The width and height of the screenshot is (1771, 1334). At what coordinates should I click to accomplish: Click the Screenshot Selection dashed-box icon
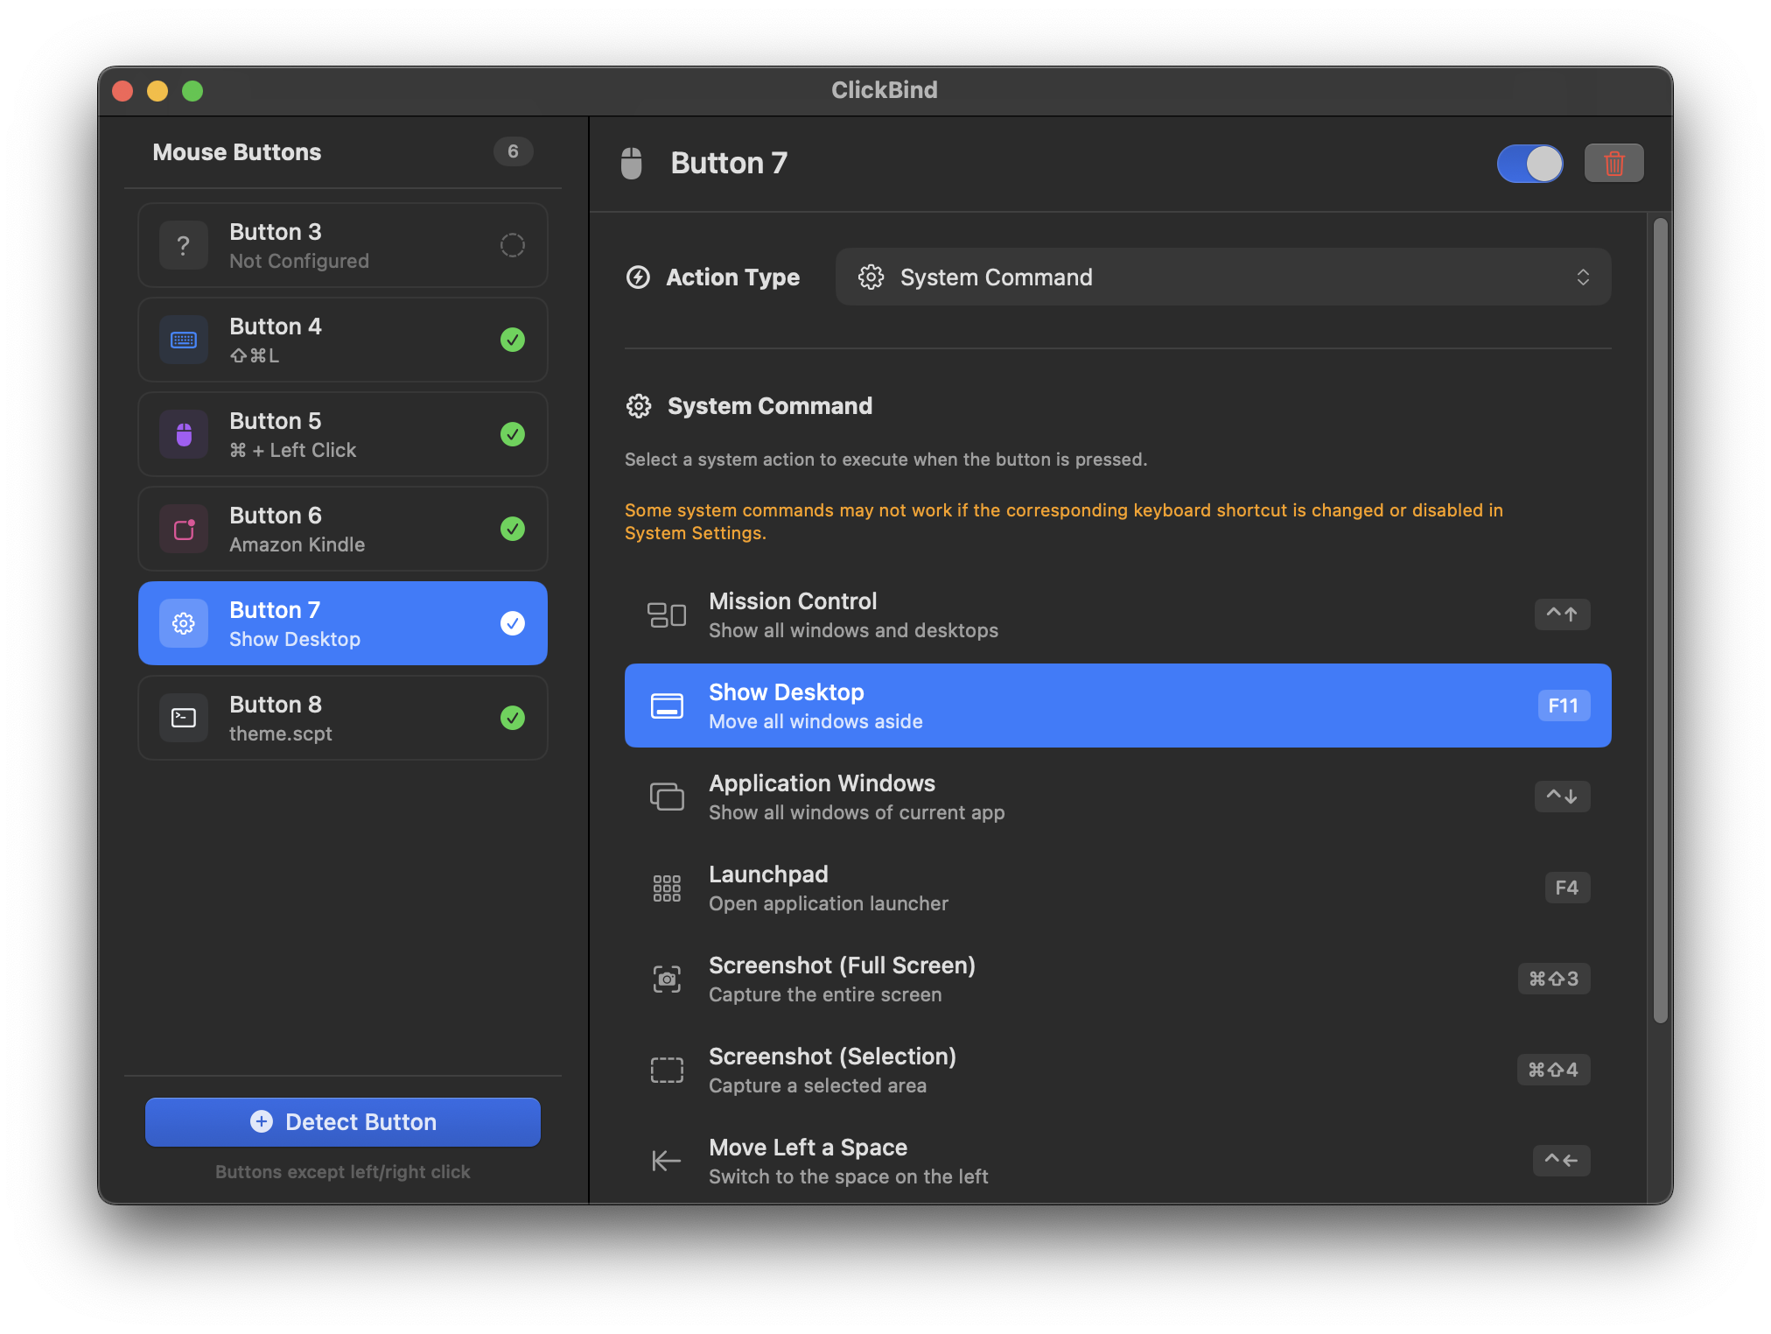point(667,1069)
